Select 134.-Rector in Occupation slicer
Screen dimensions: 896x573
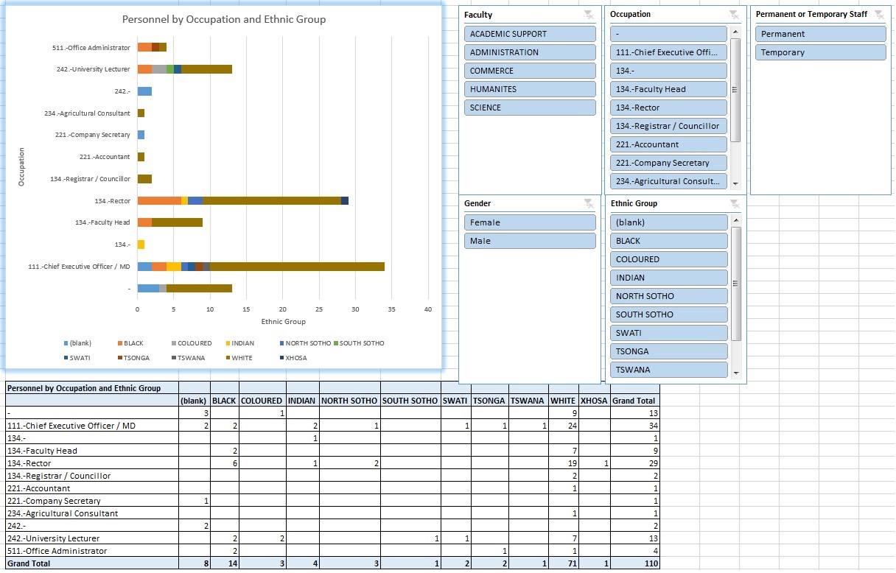(x=668, y=108)
